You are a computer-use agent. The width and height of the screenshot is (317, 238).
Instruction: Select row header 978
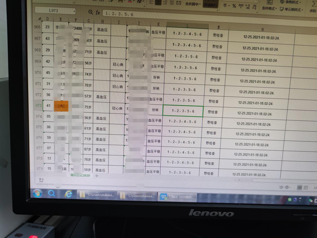click(x=40, y=158)
